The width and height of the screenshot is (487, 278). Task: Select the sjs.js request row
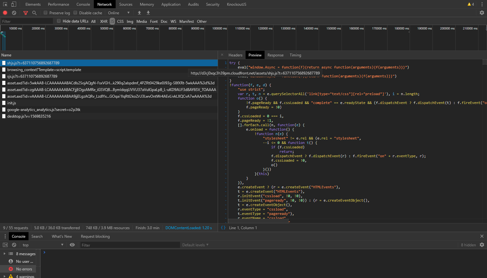point(109,76)
